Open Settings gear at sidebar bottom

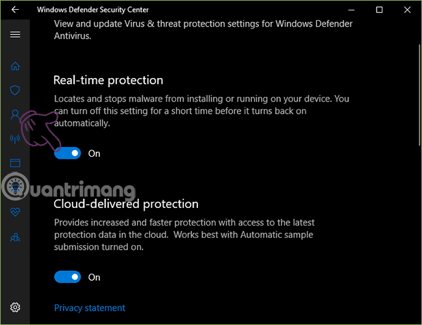click(x=15, y=307)
